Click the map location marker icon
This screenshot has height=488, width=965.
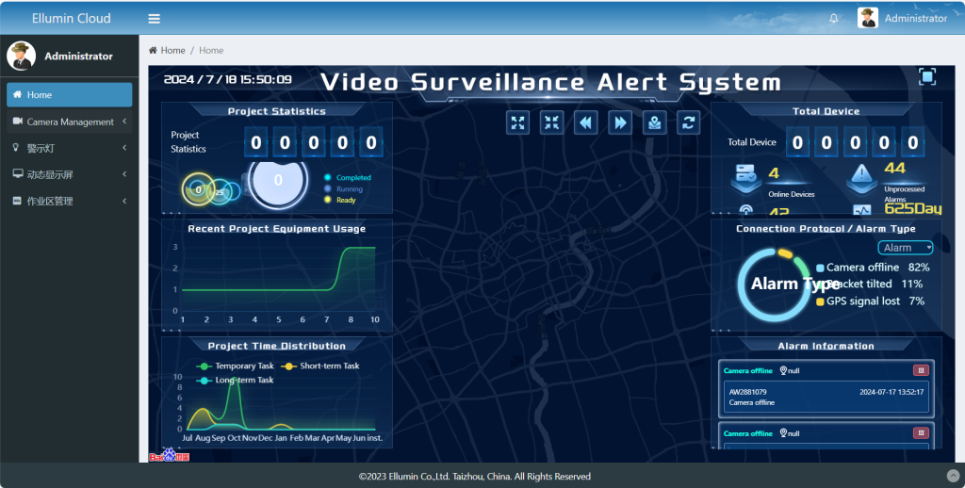point(655,122)
